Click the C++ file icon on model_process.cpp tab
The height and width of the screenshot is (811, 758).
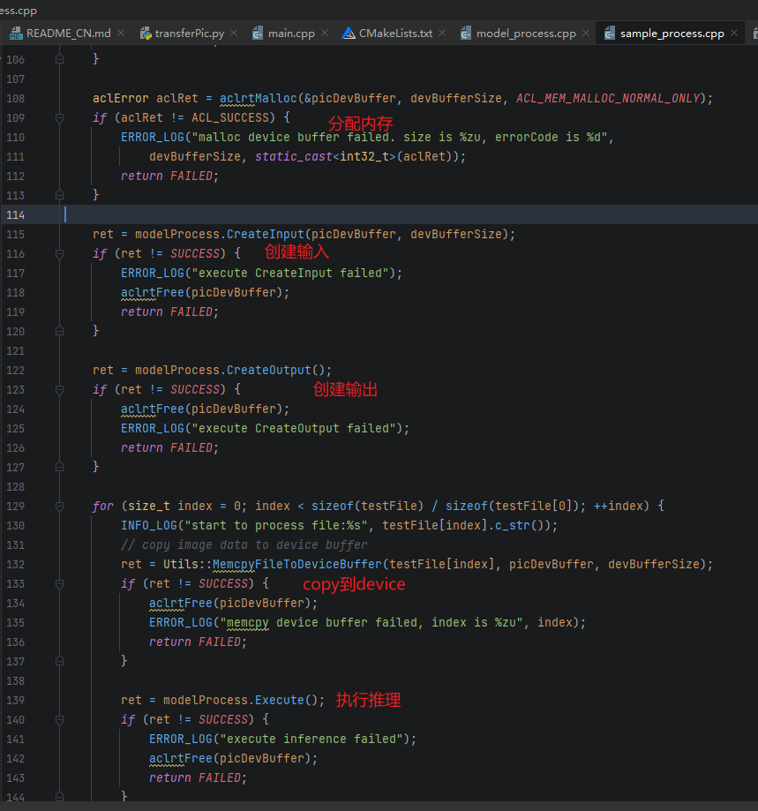[465, 34]
